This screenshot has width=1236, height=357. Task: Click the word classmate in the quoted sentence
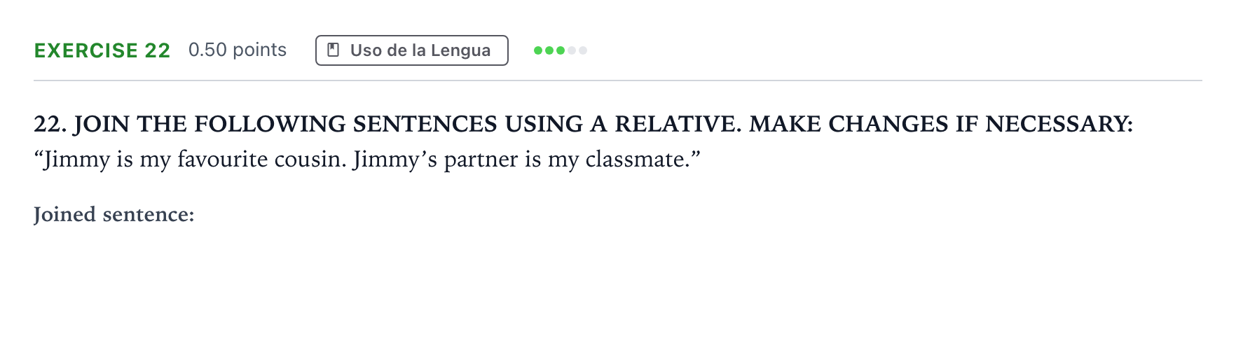(x=634, y=160)
